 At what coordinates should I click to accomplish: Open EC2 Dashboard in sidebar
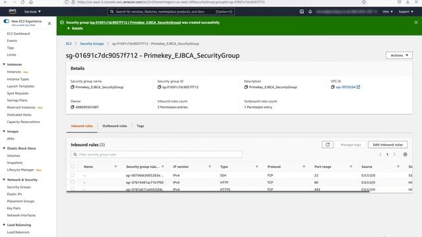[18, 34]
